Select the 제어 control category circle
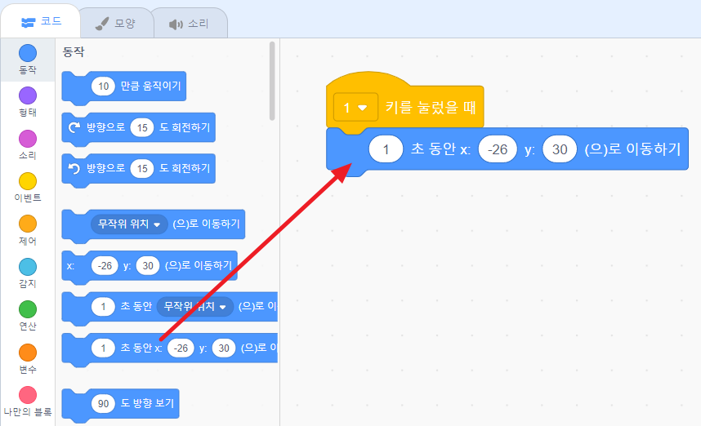Image resolution: width=701 pixels, height=426 pixels. [28, 224]
